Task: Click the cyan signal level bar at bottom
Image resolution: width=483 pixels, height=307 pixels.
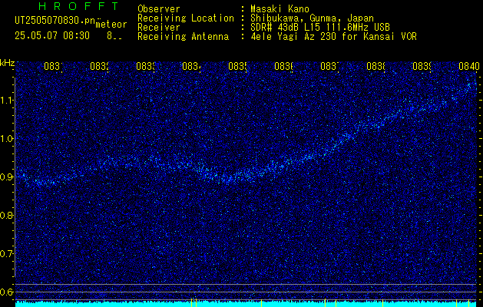Action: (247, 304)
